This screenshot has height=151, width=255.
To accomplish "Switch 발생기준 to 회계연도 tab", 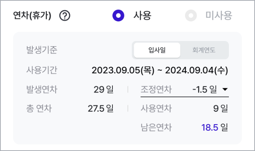I will tap(204, 50).
